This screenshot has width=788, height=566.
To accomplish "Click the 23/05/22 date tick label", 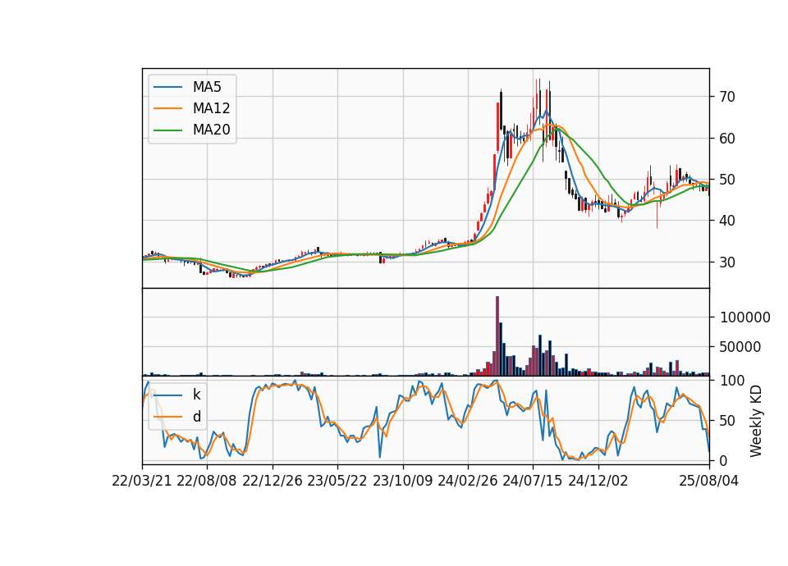I will (x=337, y=482).
